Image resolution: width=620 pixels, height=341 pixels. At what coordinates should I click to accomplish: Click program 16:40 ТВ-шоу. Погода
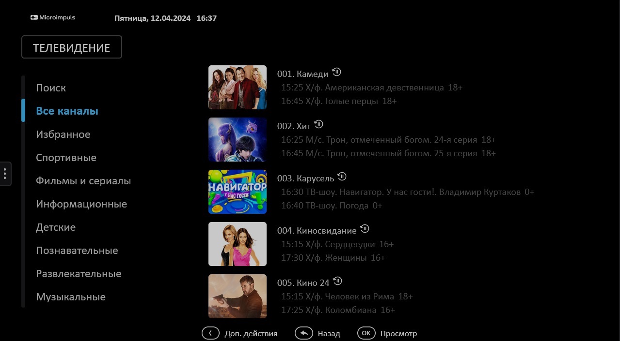point(332,206)
